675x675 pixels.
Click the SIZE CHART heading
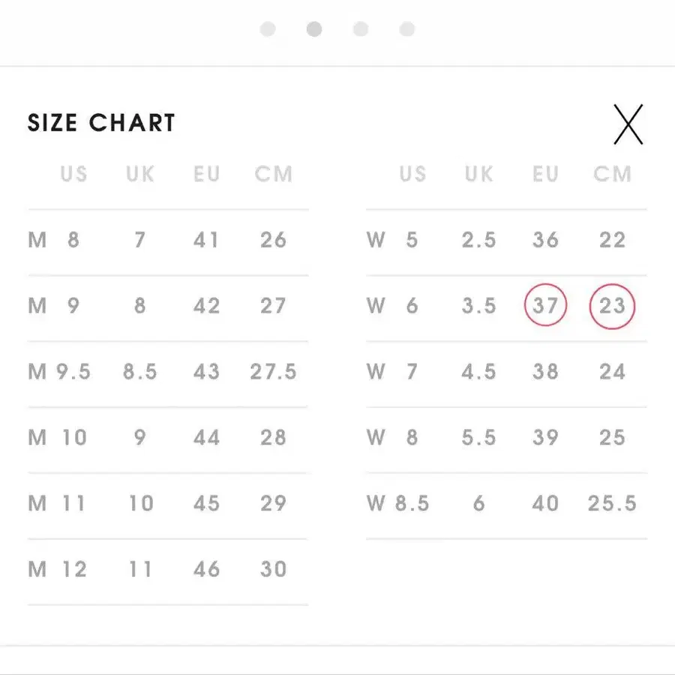(101, 124)
